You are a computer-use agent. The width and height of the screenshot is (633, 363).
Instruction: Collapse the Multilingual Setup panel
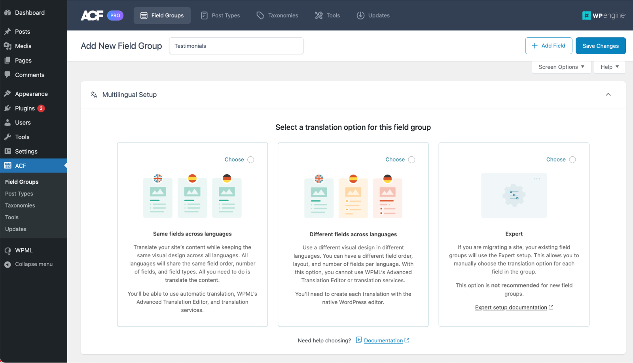point(608,95)
